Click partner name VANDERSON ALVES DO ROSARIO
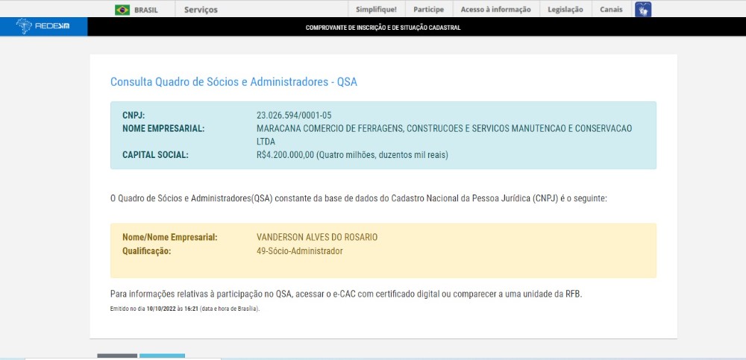The width and height of the screenshot is (746, 360). click(x=317, y=237)
